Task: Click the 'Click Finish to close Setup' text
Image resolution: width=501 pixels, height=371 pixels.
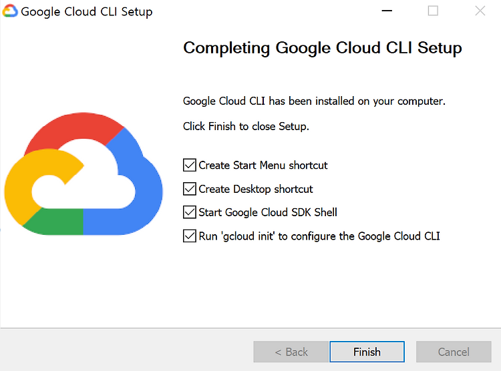Action: [x=246, y=126]
